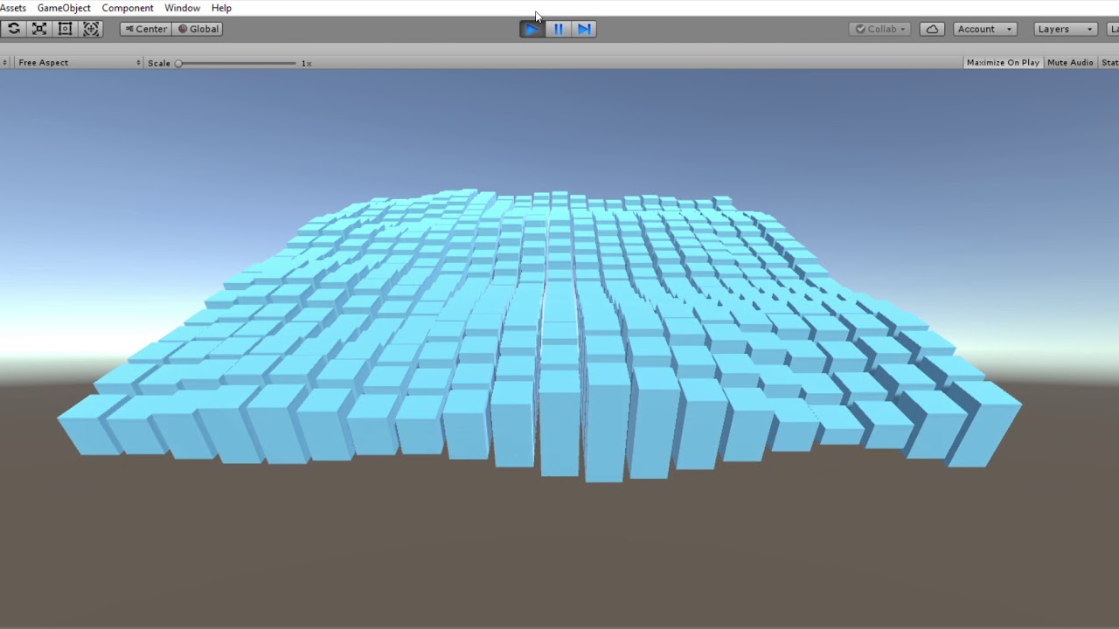Image resolution: width=1119 pixels, height=629 pixels.
Task: Select the combined Transform tool
Action: click(91, 29)
